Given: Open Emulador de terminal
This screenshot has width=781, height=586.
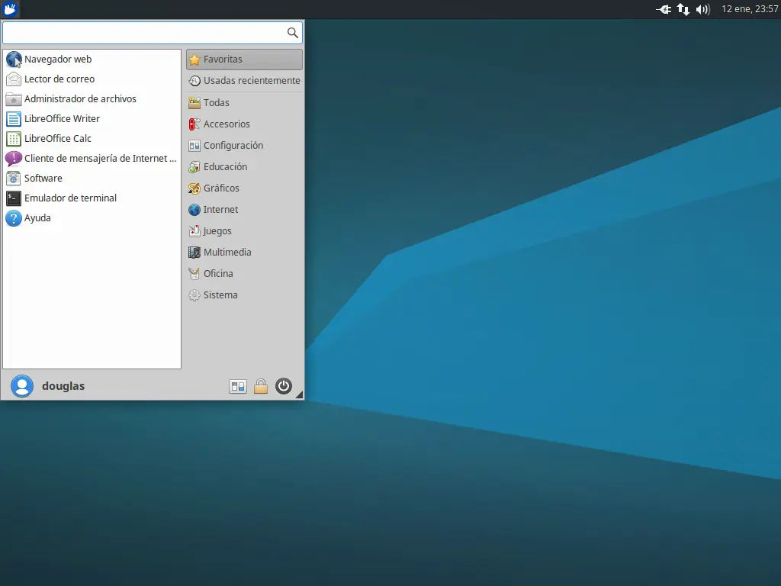Looking at the screenshot, I should click(92, 198).
